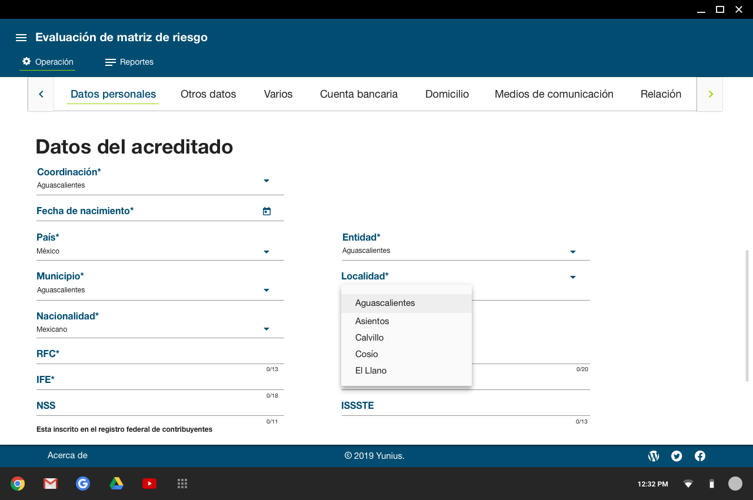Go to the Domicilio tab
The image size is (753, 500).
(x=447, y=94)
